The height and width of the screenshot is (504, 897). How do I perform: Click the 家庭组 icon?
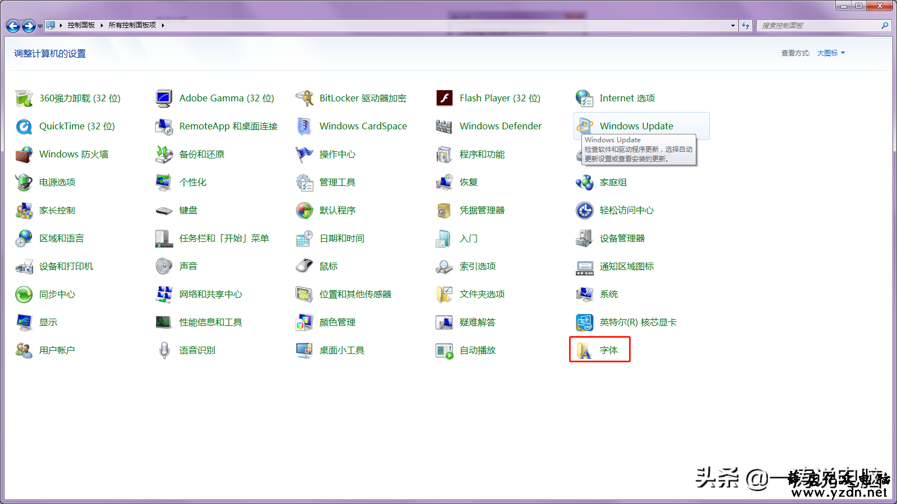(585, 182)
